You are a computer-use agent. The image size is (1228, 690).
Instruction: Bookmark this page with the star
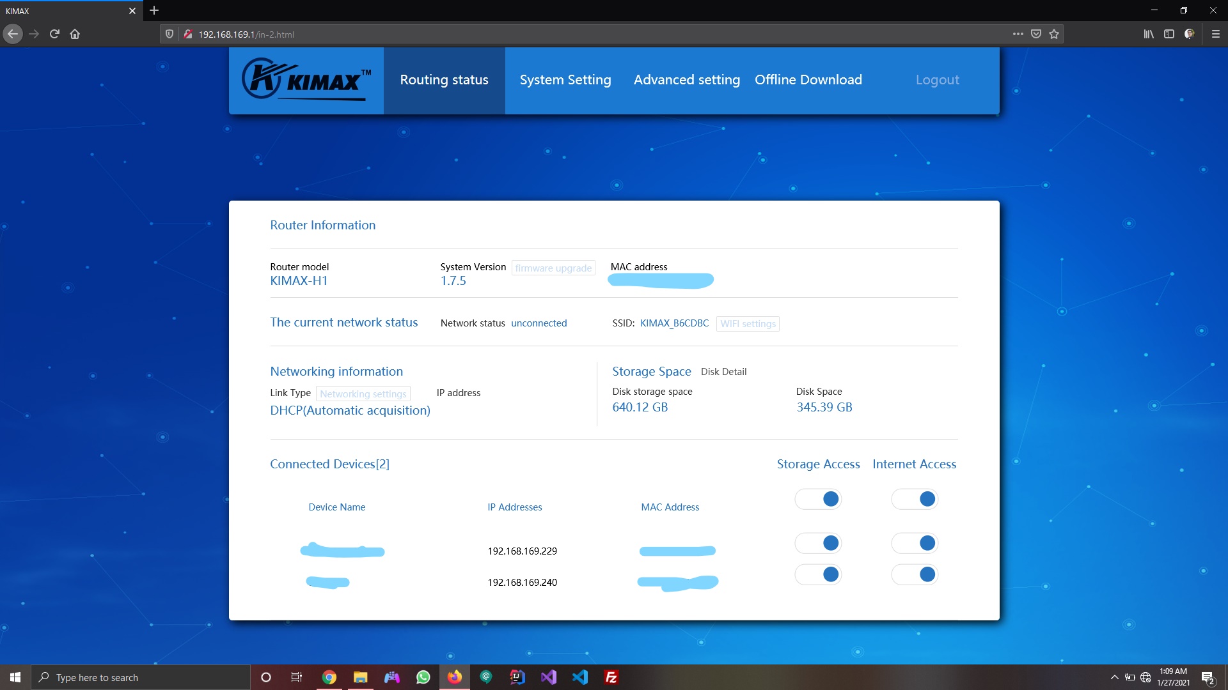click(1054, 34)
